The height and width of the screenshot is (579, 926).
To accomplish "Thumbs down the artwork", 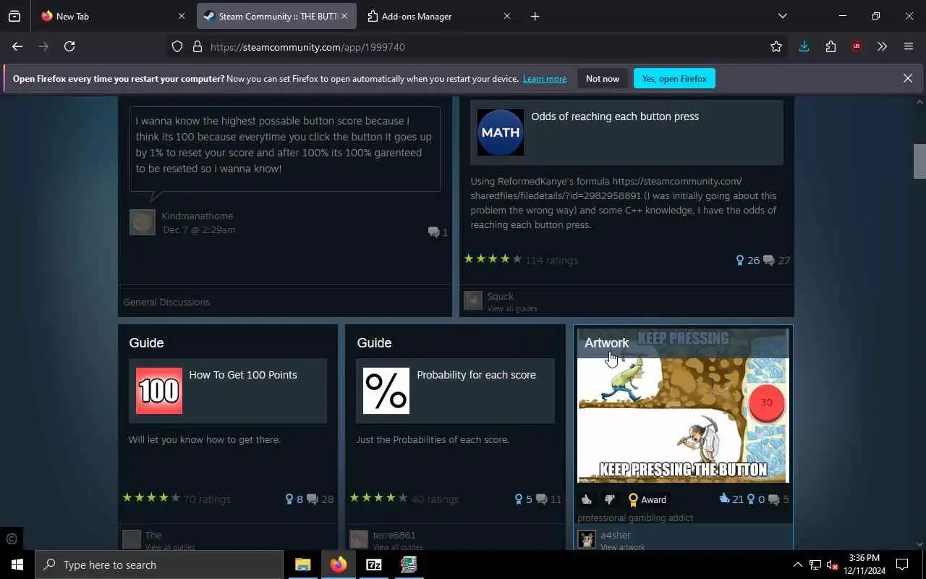I will tap(609, 499).
